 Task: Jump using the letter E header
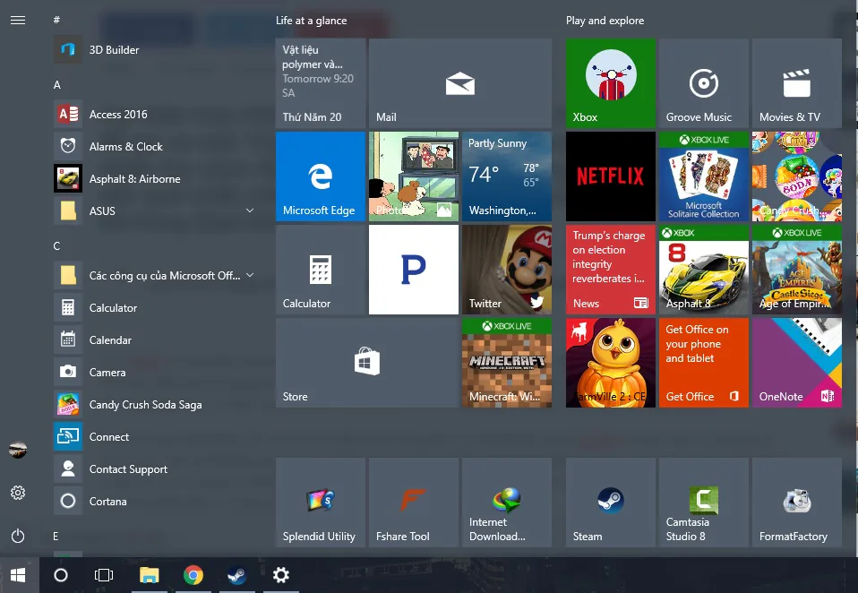(56, 536)
